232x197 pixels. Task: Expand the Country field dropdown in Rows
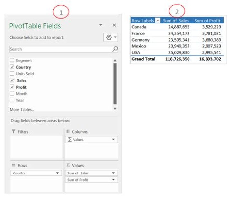57,173
